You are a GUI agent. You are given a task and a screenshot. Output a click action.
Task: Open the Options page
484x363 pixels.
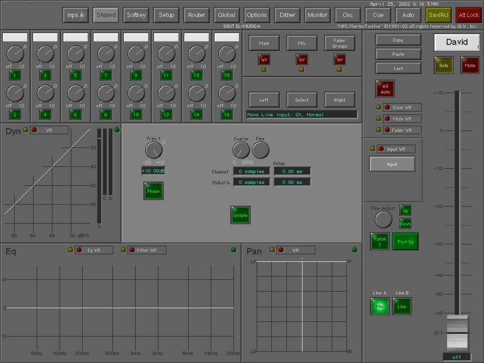(x=257, y=15)
